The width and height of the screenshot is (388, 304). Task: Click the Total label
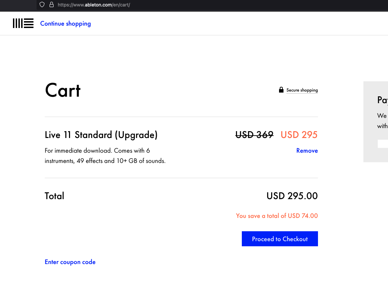click(x=55, y=196)
